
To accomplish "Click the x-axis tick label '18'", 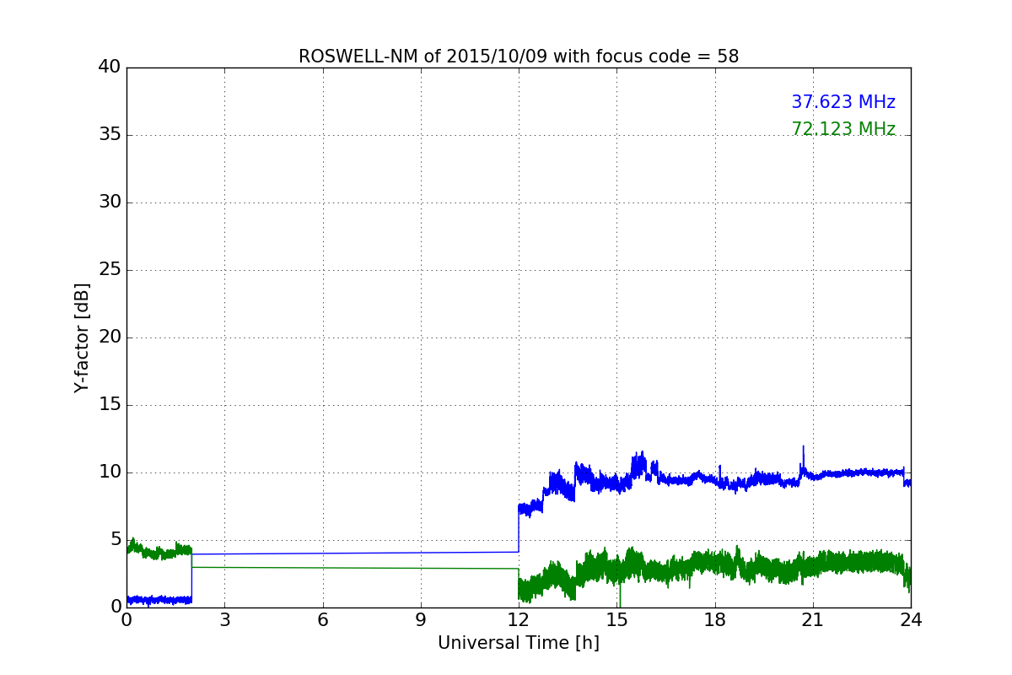I will 715,620.
